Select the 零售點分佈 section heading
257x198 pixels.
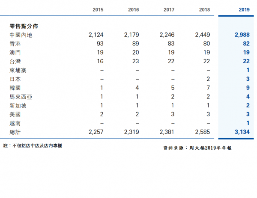coord(24,26)
